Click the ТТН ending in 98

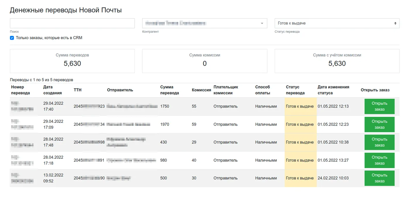[x=89, y=142]
